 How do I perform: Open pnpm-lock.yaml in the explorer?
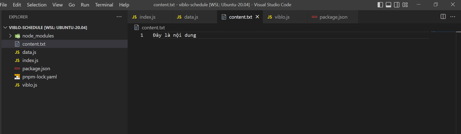pyautogui.click(x=39, y=77)
